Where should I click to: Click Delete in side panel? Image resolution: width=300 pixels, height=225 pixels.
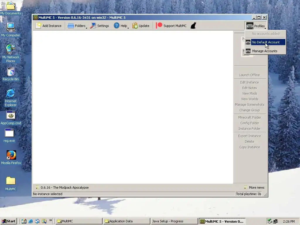[250, 142]
